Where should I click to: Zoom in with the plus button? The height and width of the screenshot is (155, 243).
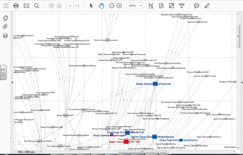pos(119,6)
